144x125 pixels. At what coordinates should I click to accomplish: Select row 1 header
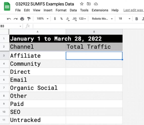4,39
